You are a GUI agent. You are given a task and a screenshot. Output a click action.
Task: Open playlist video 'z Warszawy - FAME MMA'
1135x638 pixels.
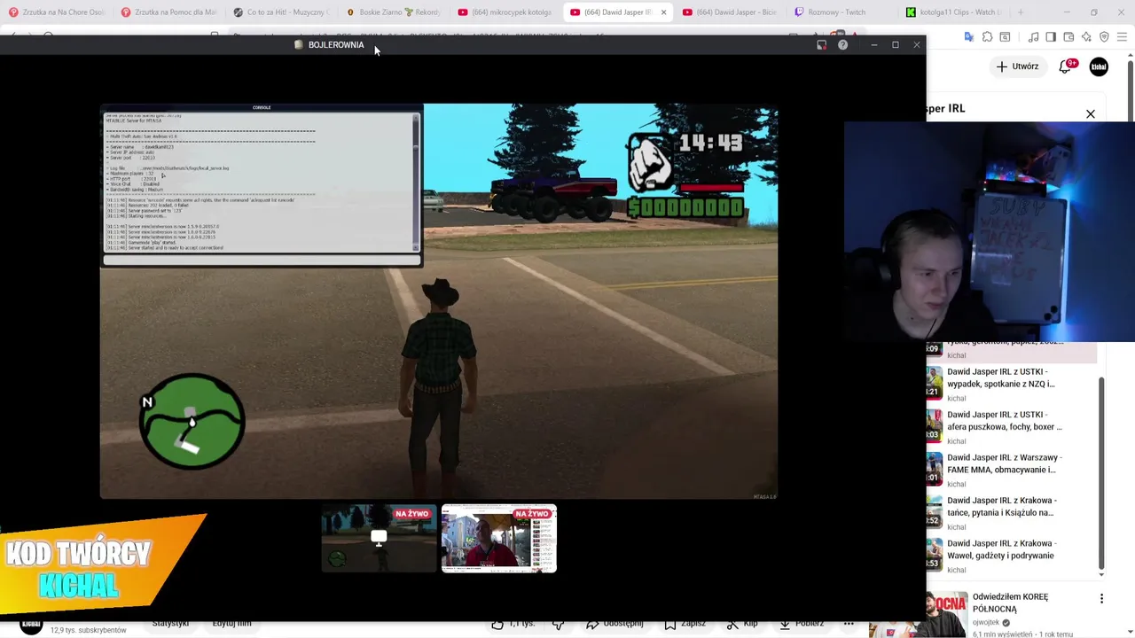1004,463
